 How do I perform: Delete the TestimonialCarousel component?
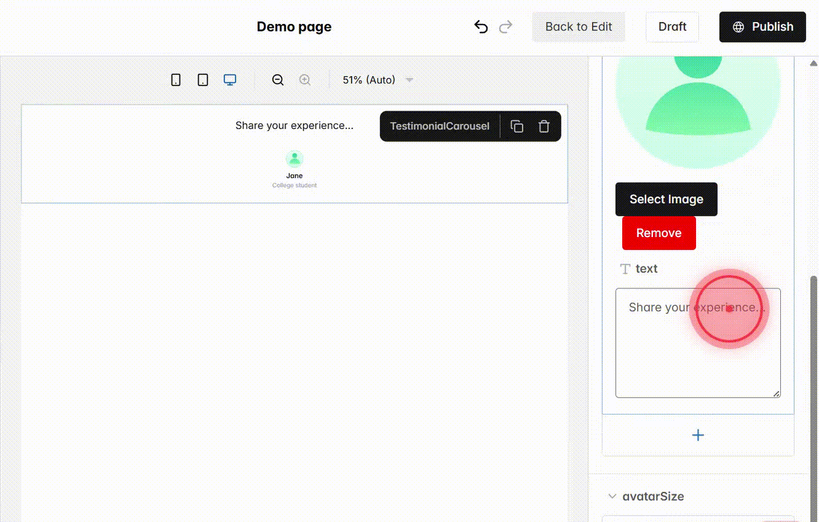tap(544, 126)
